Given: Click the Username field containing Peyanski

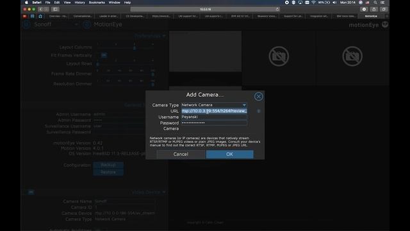Looking at the screenshot, I should tap(214, 117).
